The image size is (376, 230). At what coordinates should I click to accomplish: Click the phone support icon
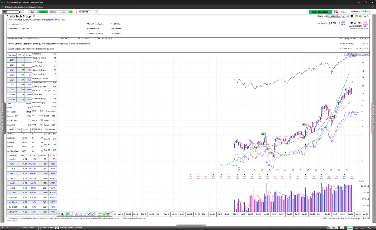click(x=368, y=16)
